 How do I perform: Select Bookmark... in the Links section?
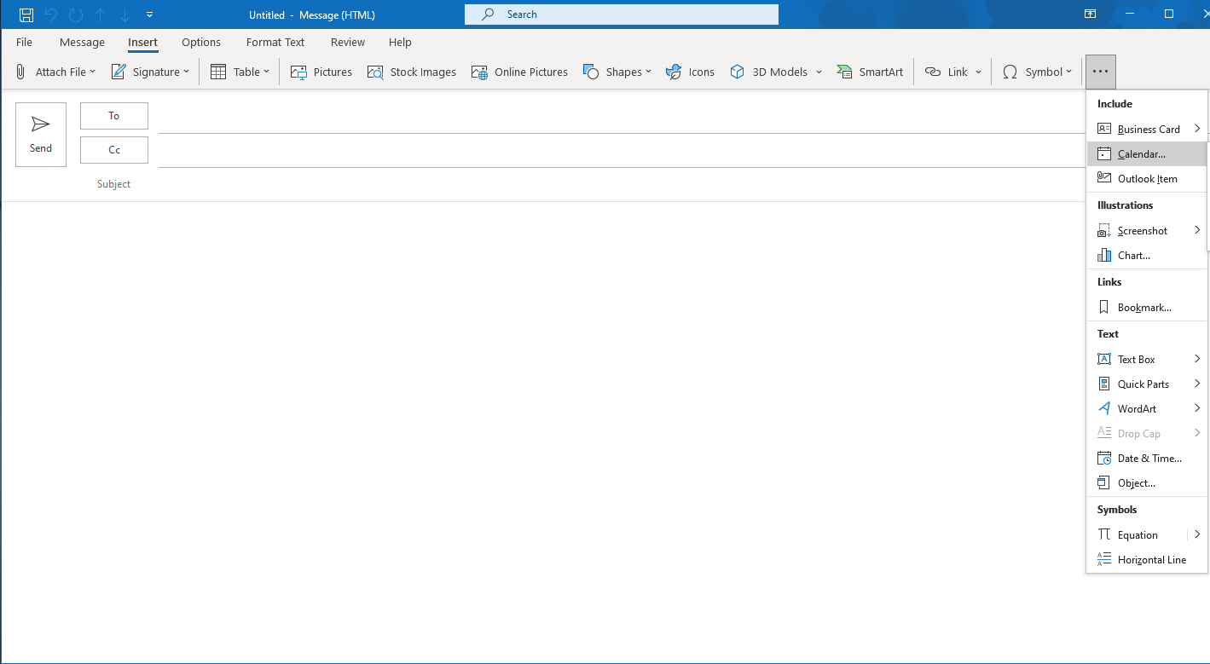point(1143,308)
